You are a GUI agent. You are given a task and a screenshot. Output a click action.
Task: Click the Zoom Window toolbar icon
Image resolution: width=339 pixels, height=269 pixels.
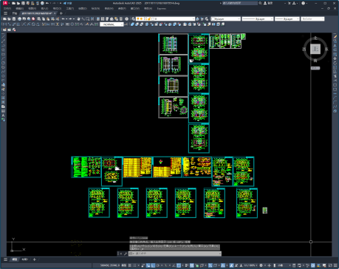click(88, 18)
